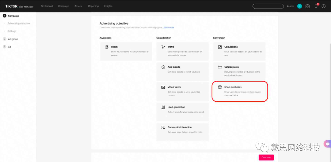Click the Traffic cursor arrow icon
Screen dimensions: 331x162
pos(163,47)
